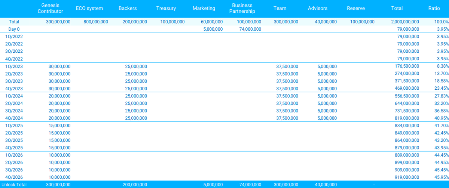Select the 919,000,000 total cell
Screen dimensions: 449x188
point(407,177)
